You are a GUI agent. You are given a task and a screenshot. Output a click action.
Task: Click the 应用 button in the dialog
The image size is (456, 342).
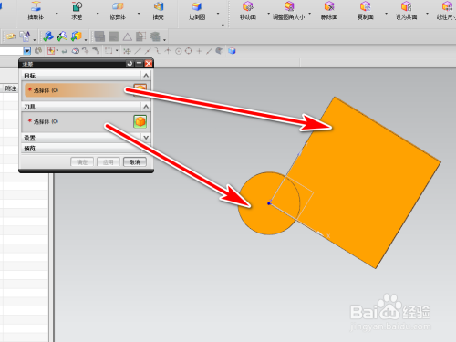(x=109, y=162)
